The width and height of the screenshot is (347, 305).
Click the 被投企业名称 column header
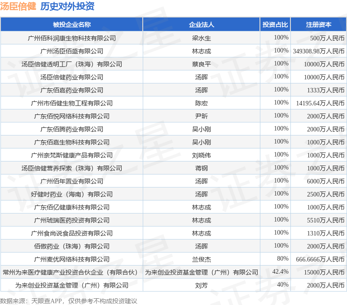(72, 25)
